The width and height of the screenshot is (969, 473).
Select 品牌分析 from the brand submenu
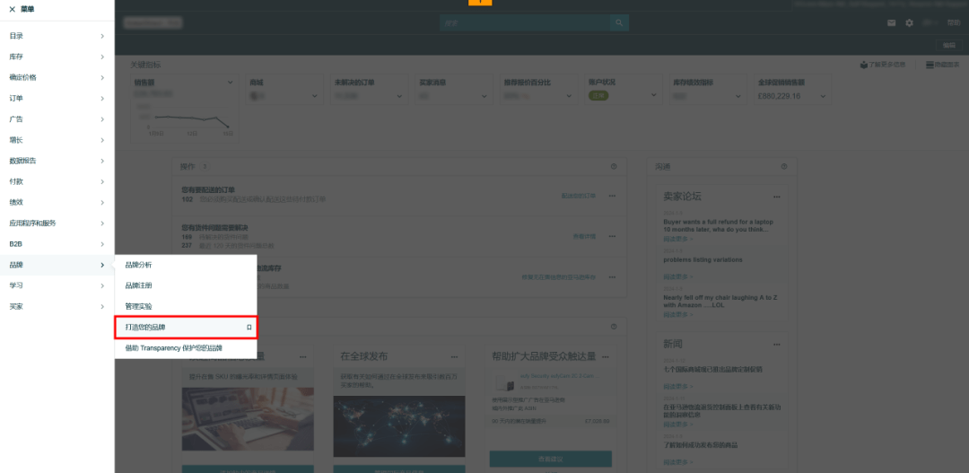(x=139, y=265)
